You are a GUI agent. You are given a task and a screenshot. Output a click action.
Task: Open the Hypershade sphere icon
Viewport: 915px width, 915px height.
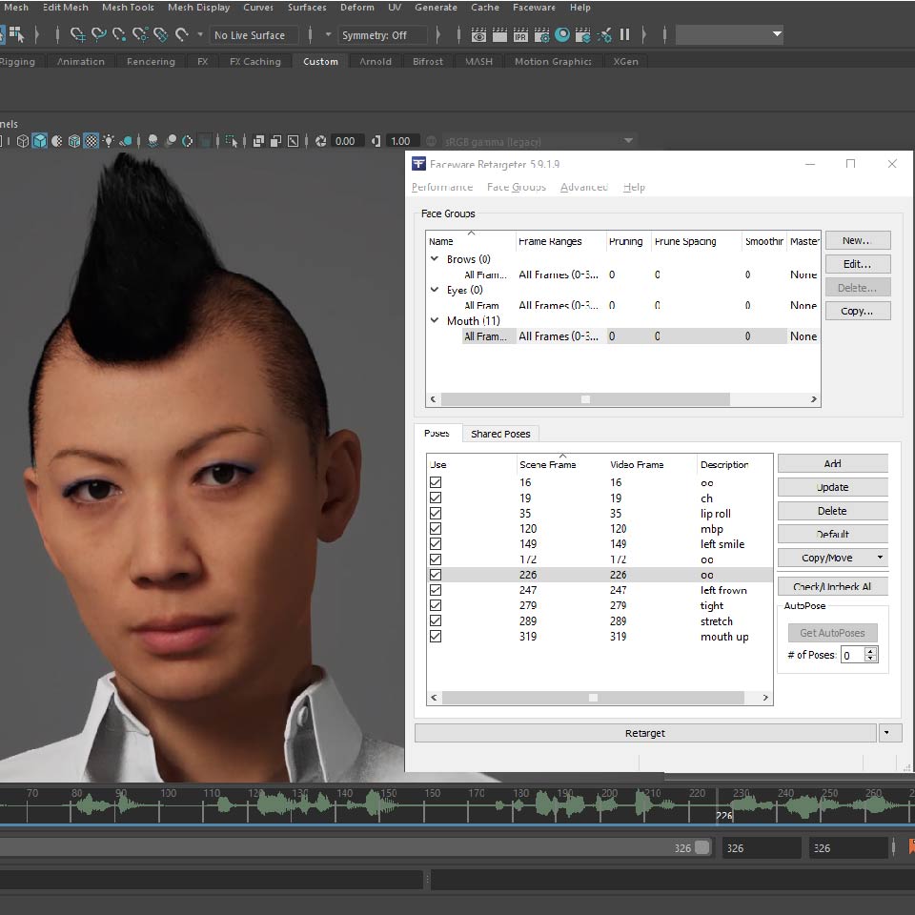point(562,35)
